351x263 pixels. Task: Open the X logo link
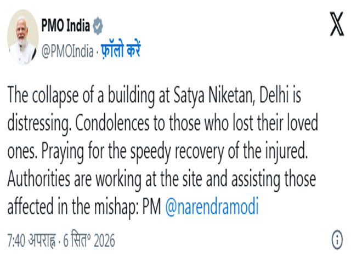[337, 24]
